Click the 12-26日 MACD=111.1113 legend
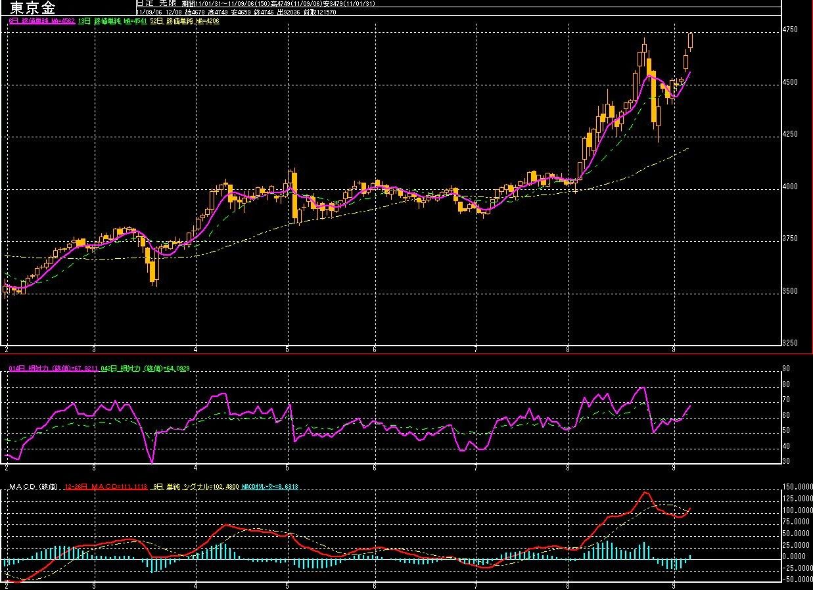813x590 pixels. (105, 487)
